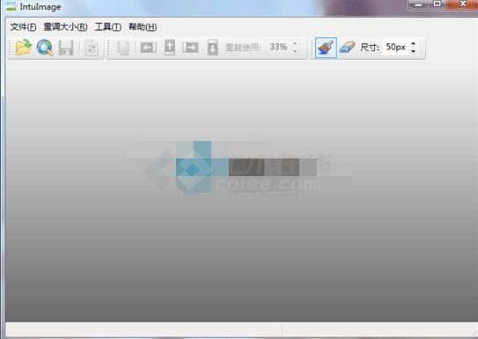Image resolution: width=478 pixels, height=339 pixels.
Task: Click the up arrow toolbar icon
Action: coord(170,48)
